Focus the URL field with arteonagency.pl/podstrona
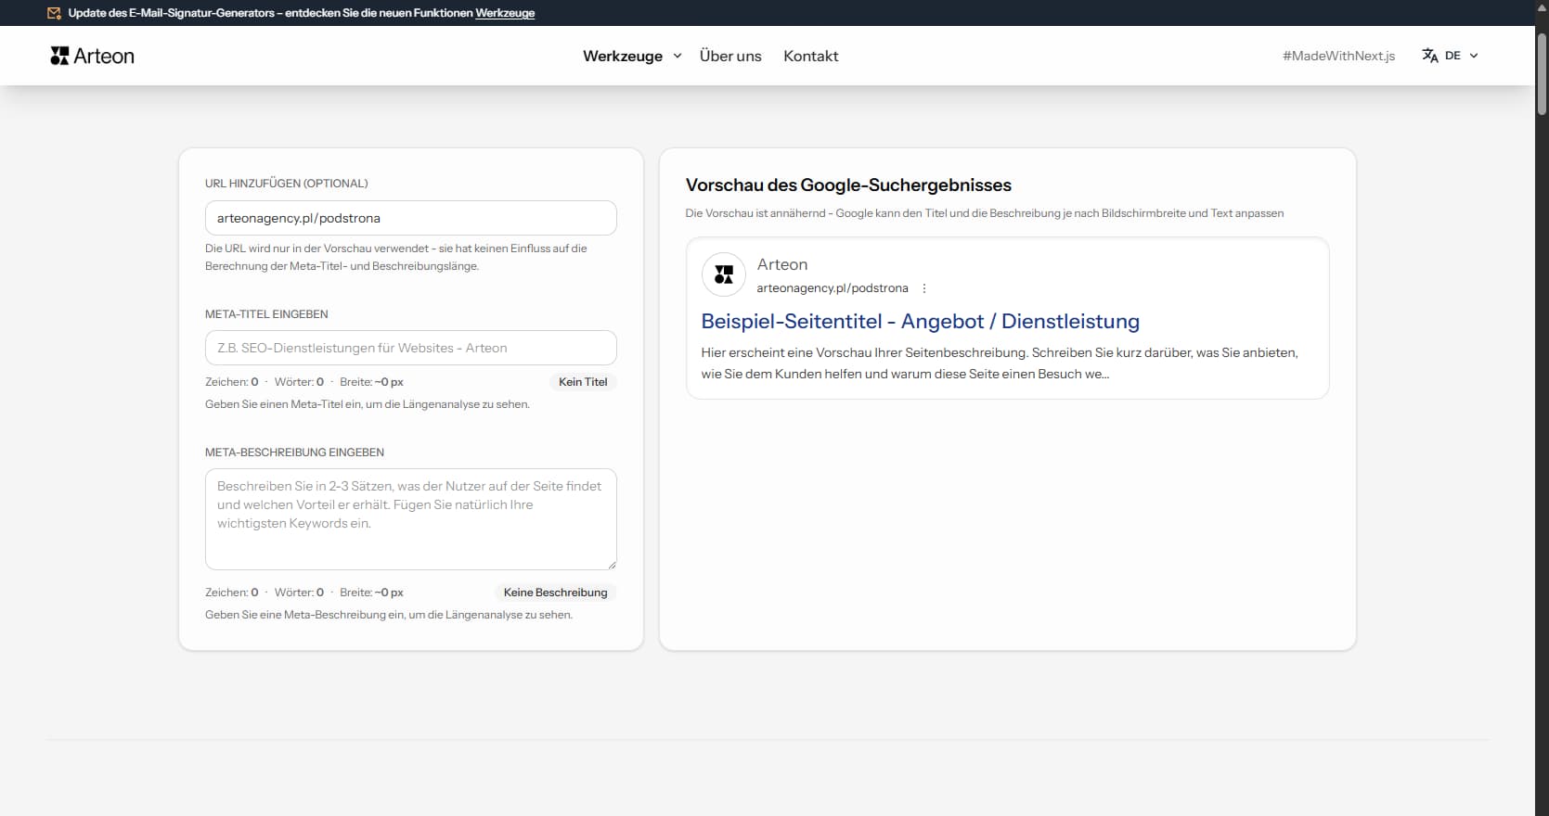Image resolution: width=1549 pixels, height=816 pixels. click(411, 218)
